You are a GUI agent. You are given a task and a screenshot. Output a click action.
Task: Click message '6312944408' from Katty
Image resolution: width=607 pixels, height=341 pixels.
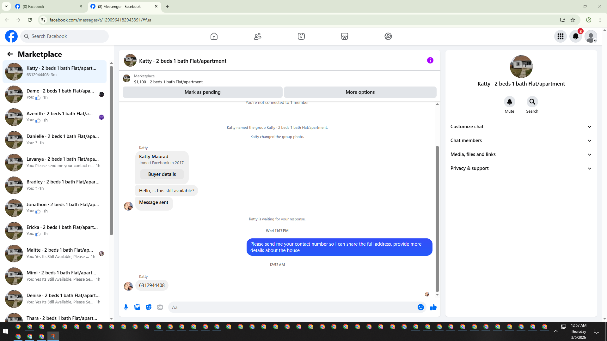tap(152, 285)
